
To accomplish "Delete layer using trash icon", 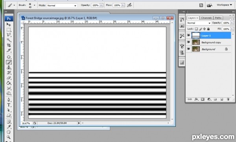I will 228,99.
